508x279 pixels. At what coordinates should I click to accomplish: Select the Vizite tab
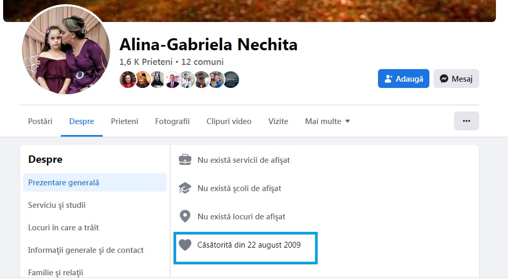278,121
